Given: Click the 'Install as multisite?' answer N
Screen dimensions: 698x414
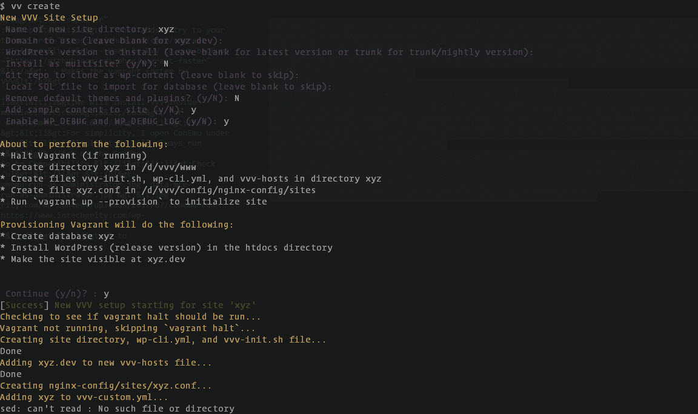Looking at the screenshot, I should (x=166, y=64).
